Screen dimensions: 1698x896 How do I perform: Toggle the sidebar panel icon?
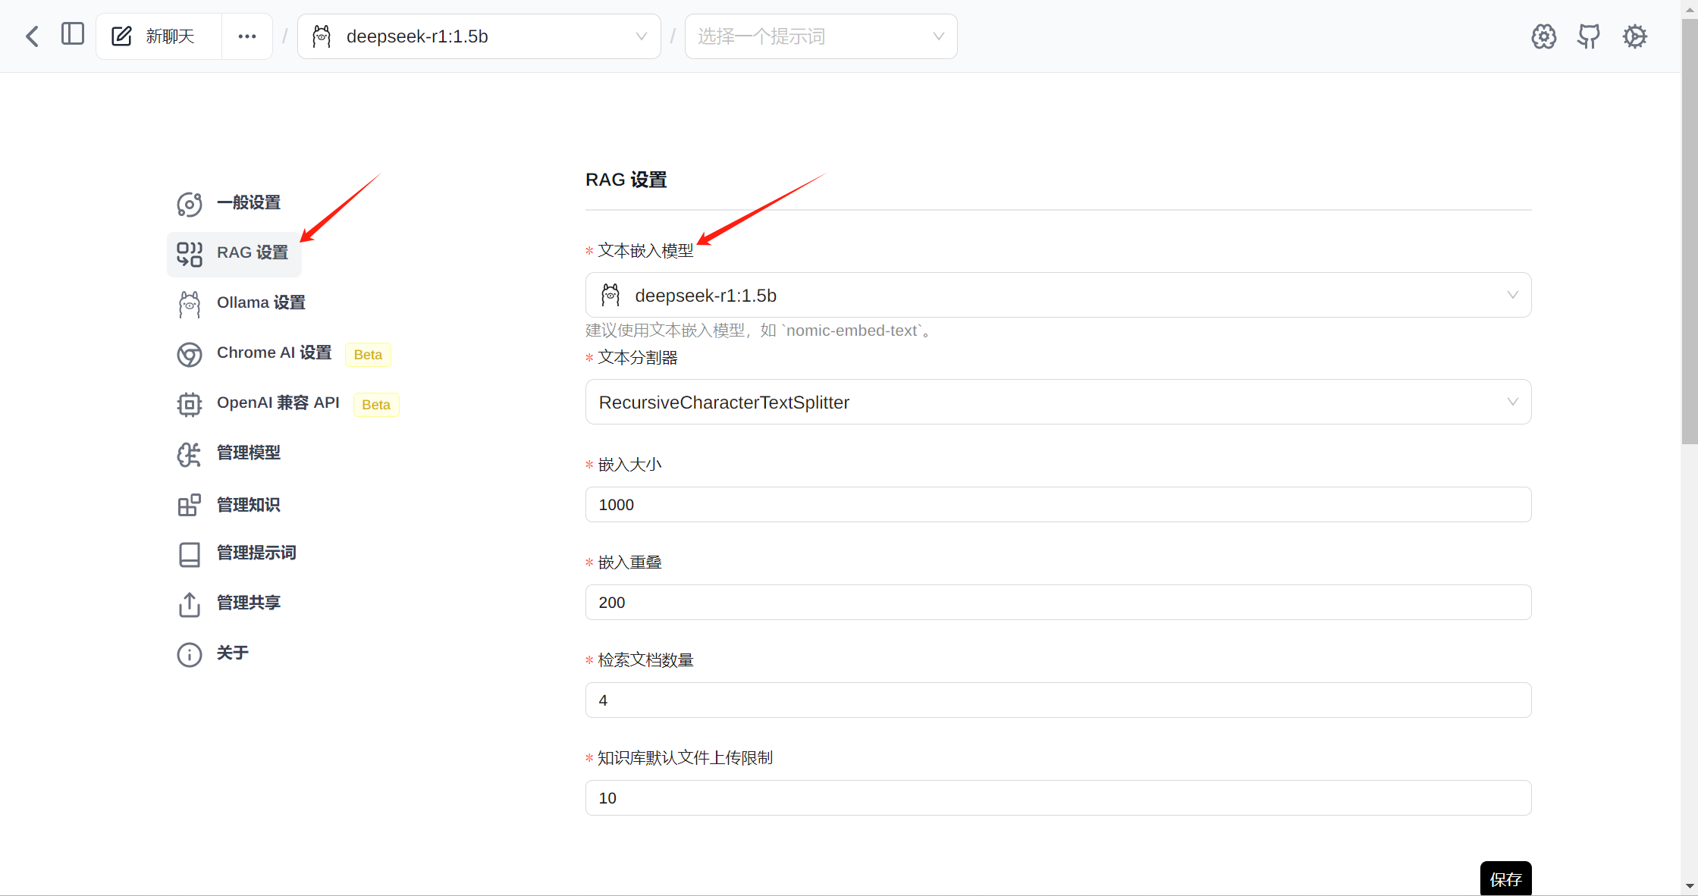73,34
